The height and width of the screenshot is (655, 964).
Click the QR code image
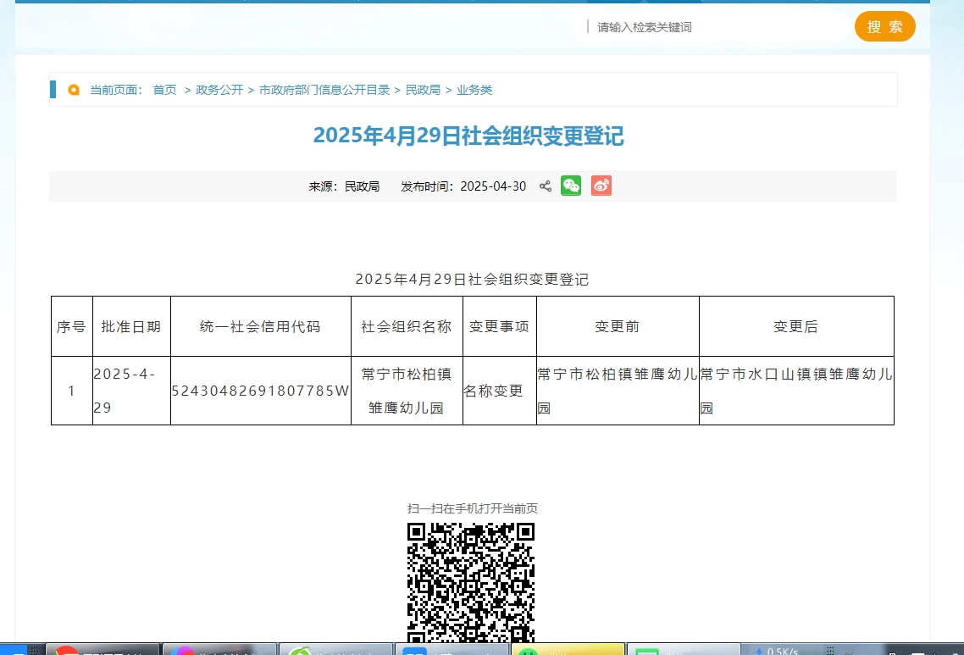coord(471,582)
